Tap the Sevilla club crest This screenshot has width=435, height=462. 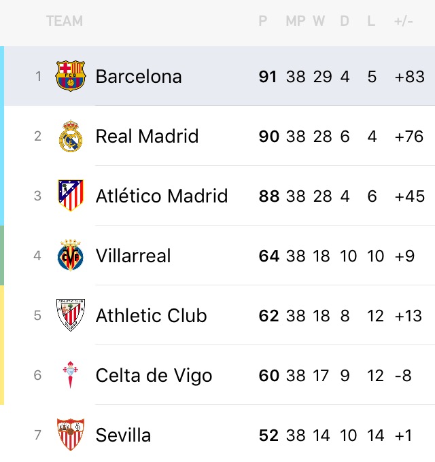click(x=71, y=435)
